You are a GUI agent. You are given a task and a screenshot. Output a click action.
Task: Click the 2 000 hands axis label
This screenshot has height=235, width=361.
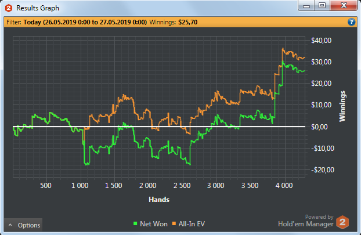[148, 186]
